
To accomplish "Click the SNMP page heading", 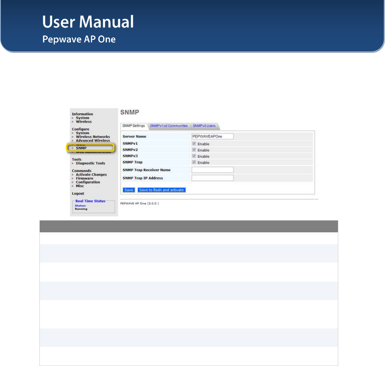I will (x=130, y=112).
